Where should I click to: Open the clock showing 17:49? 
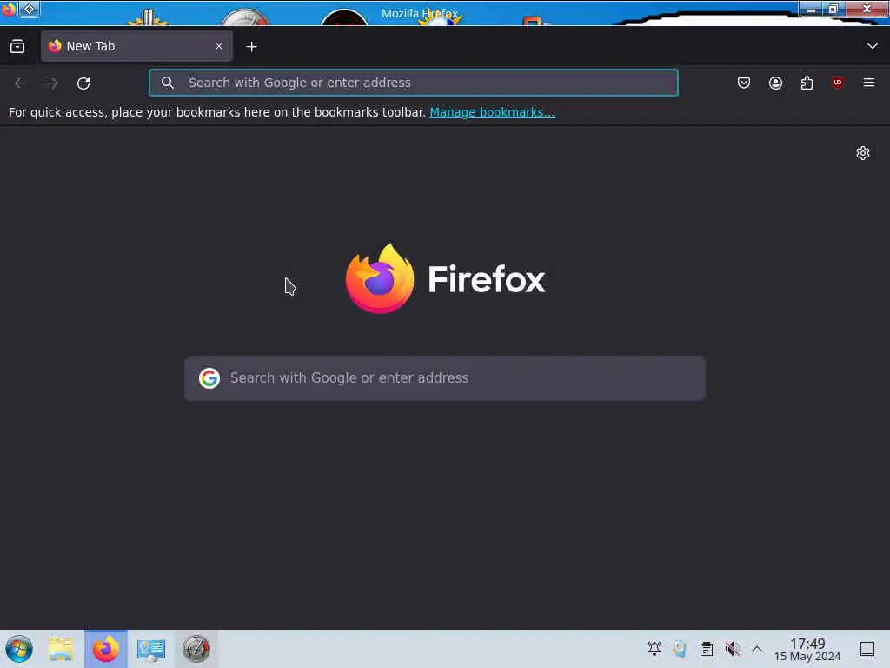point(807,649)
